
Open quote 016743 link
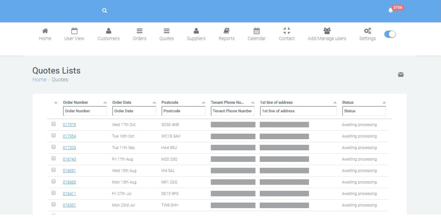click(x=69, y=159)
